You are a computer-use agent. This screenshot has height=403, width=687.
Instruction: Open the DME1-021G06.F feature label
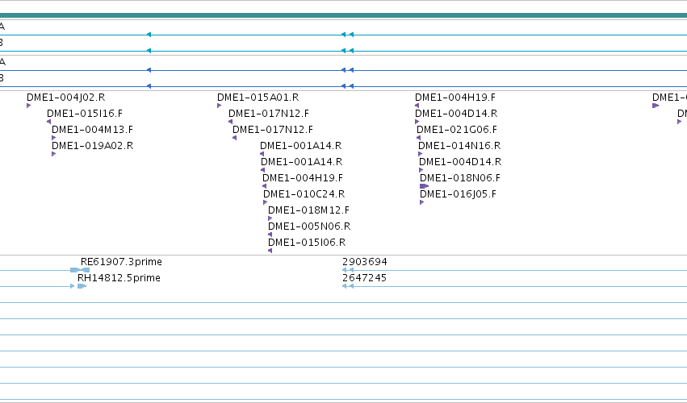tap(457, 130)
